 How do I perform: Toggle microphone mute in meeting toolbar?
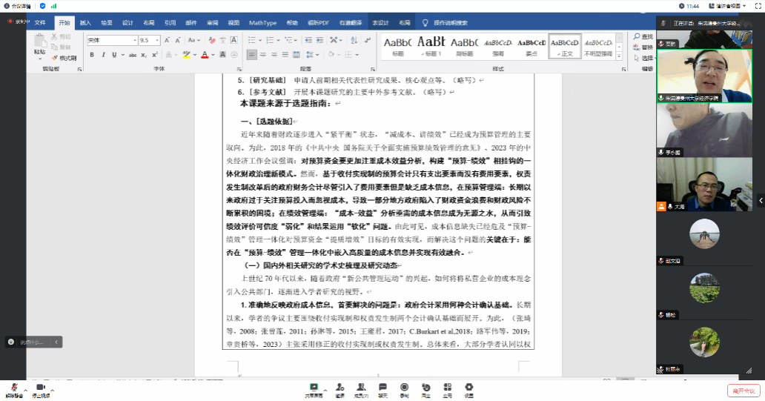coord(13,388)
